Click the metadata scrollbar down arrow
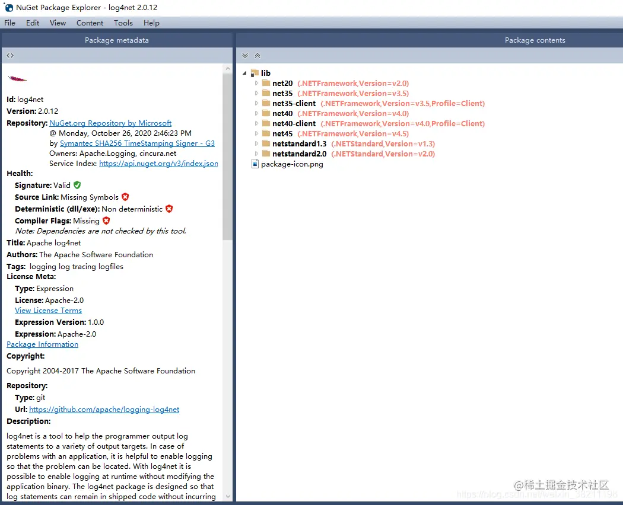 (x=228, y=496)
